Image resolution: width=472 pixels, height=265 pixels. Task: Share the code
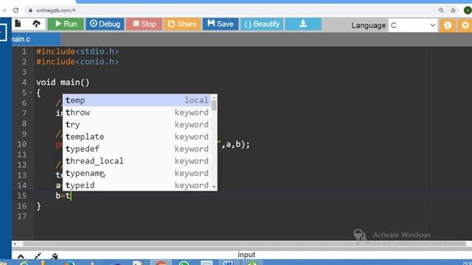coord(182,24)
